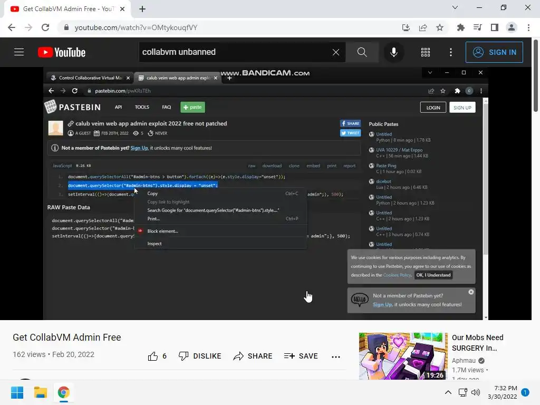Open the notification badge in the tray
Image resolution: width=540 pixels, height=405 pixels.
[525, 392]
